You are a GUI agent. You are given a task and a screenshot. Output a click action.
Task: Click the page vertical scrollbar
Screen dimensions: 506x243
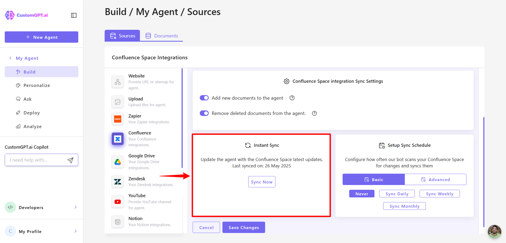(484, 172)
